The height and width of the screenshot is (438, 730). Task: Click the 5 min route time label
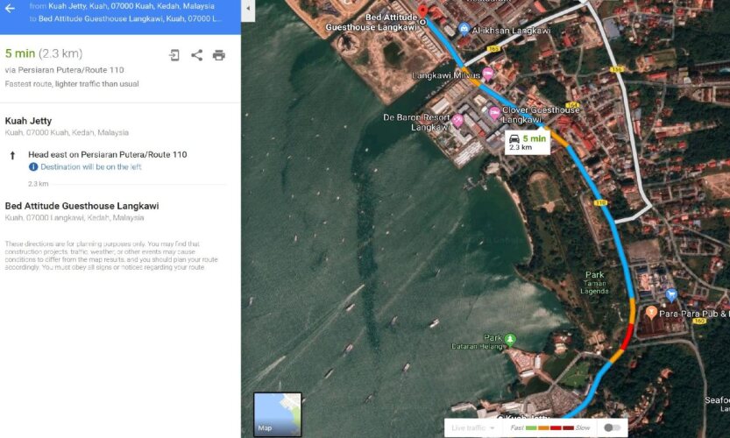(x=528, y=141)
